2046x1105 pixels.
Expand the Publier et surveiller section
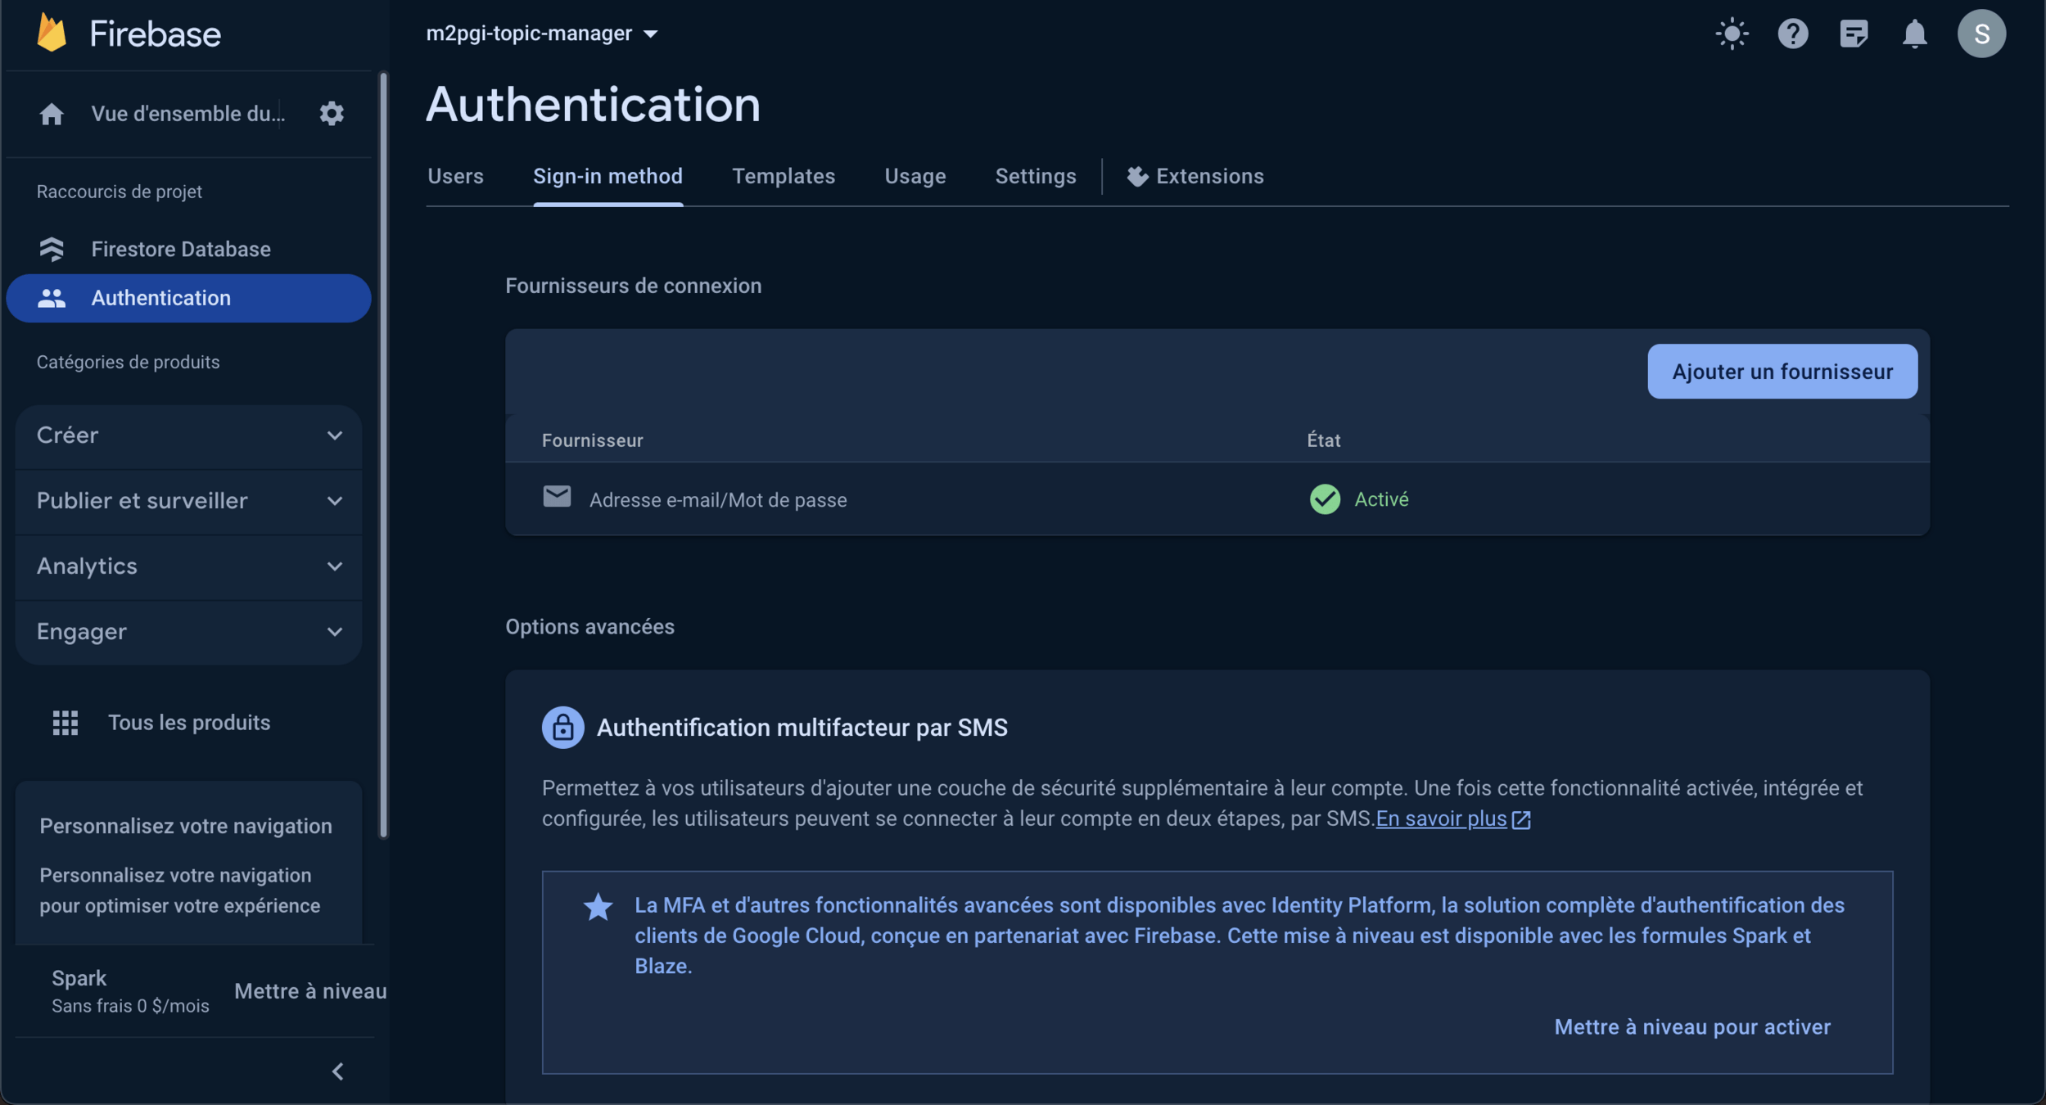click(x=188, y=501)
